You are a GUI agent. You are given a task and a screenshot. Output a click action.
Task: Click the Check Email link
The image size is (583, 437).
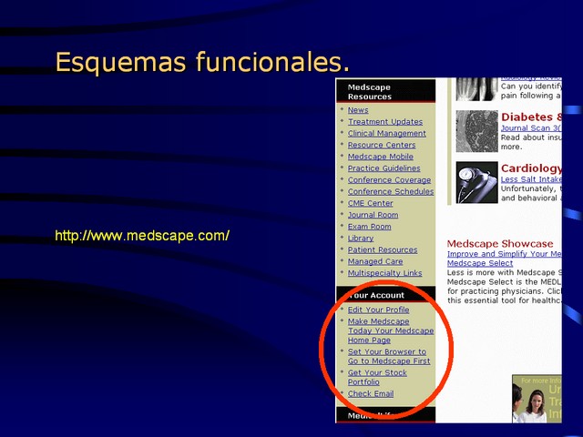point(371,393)
